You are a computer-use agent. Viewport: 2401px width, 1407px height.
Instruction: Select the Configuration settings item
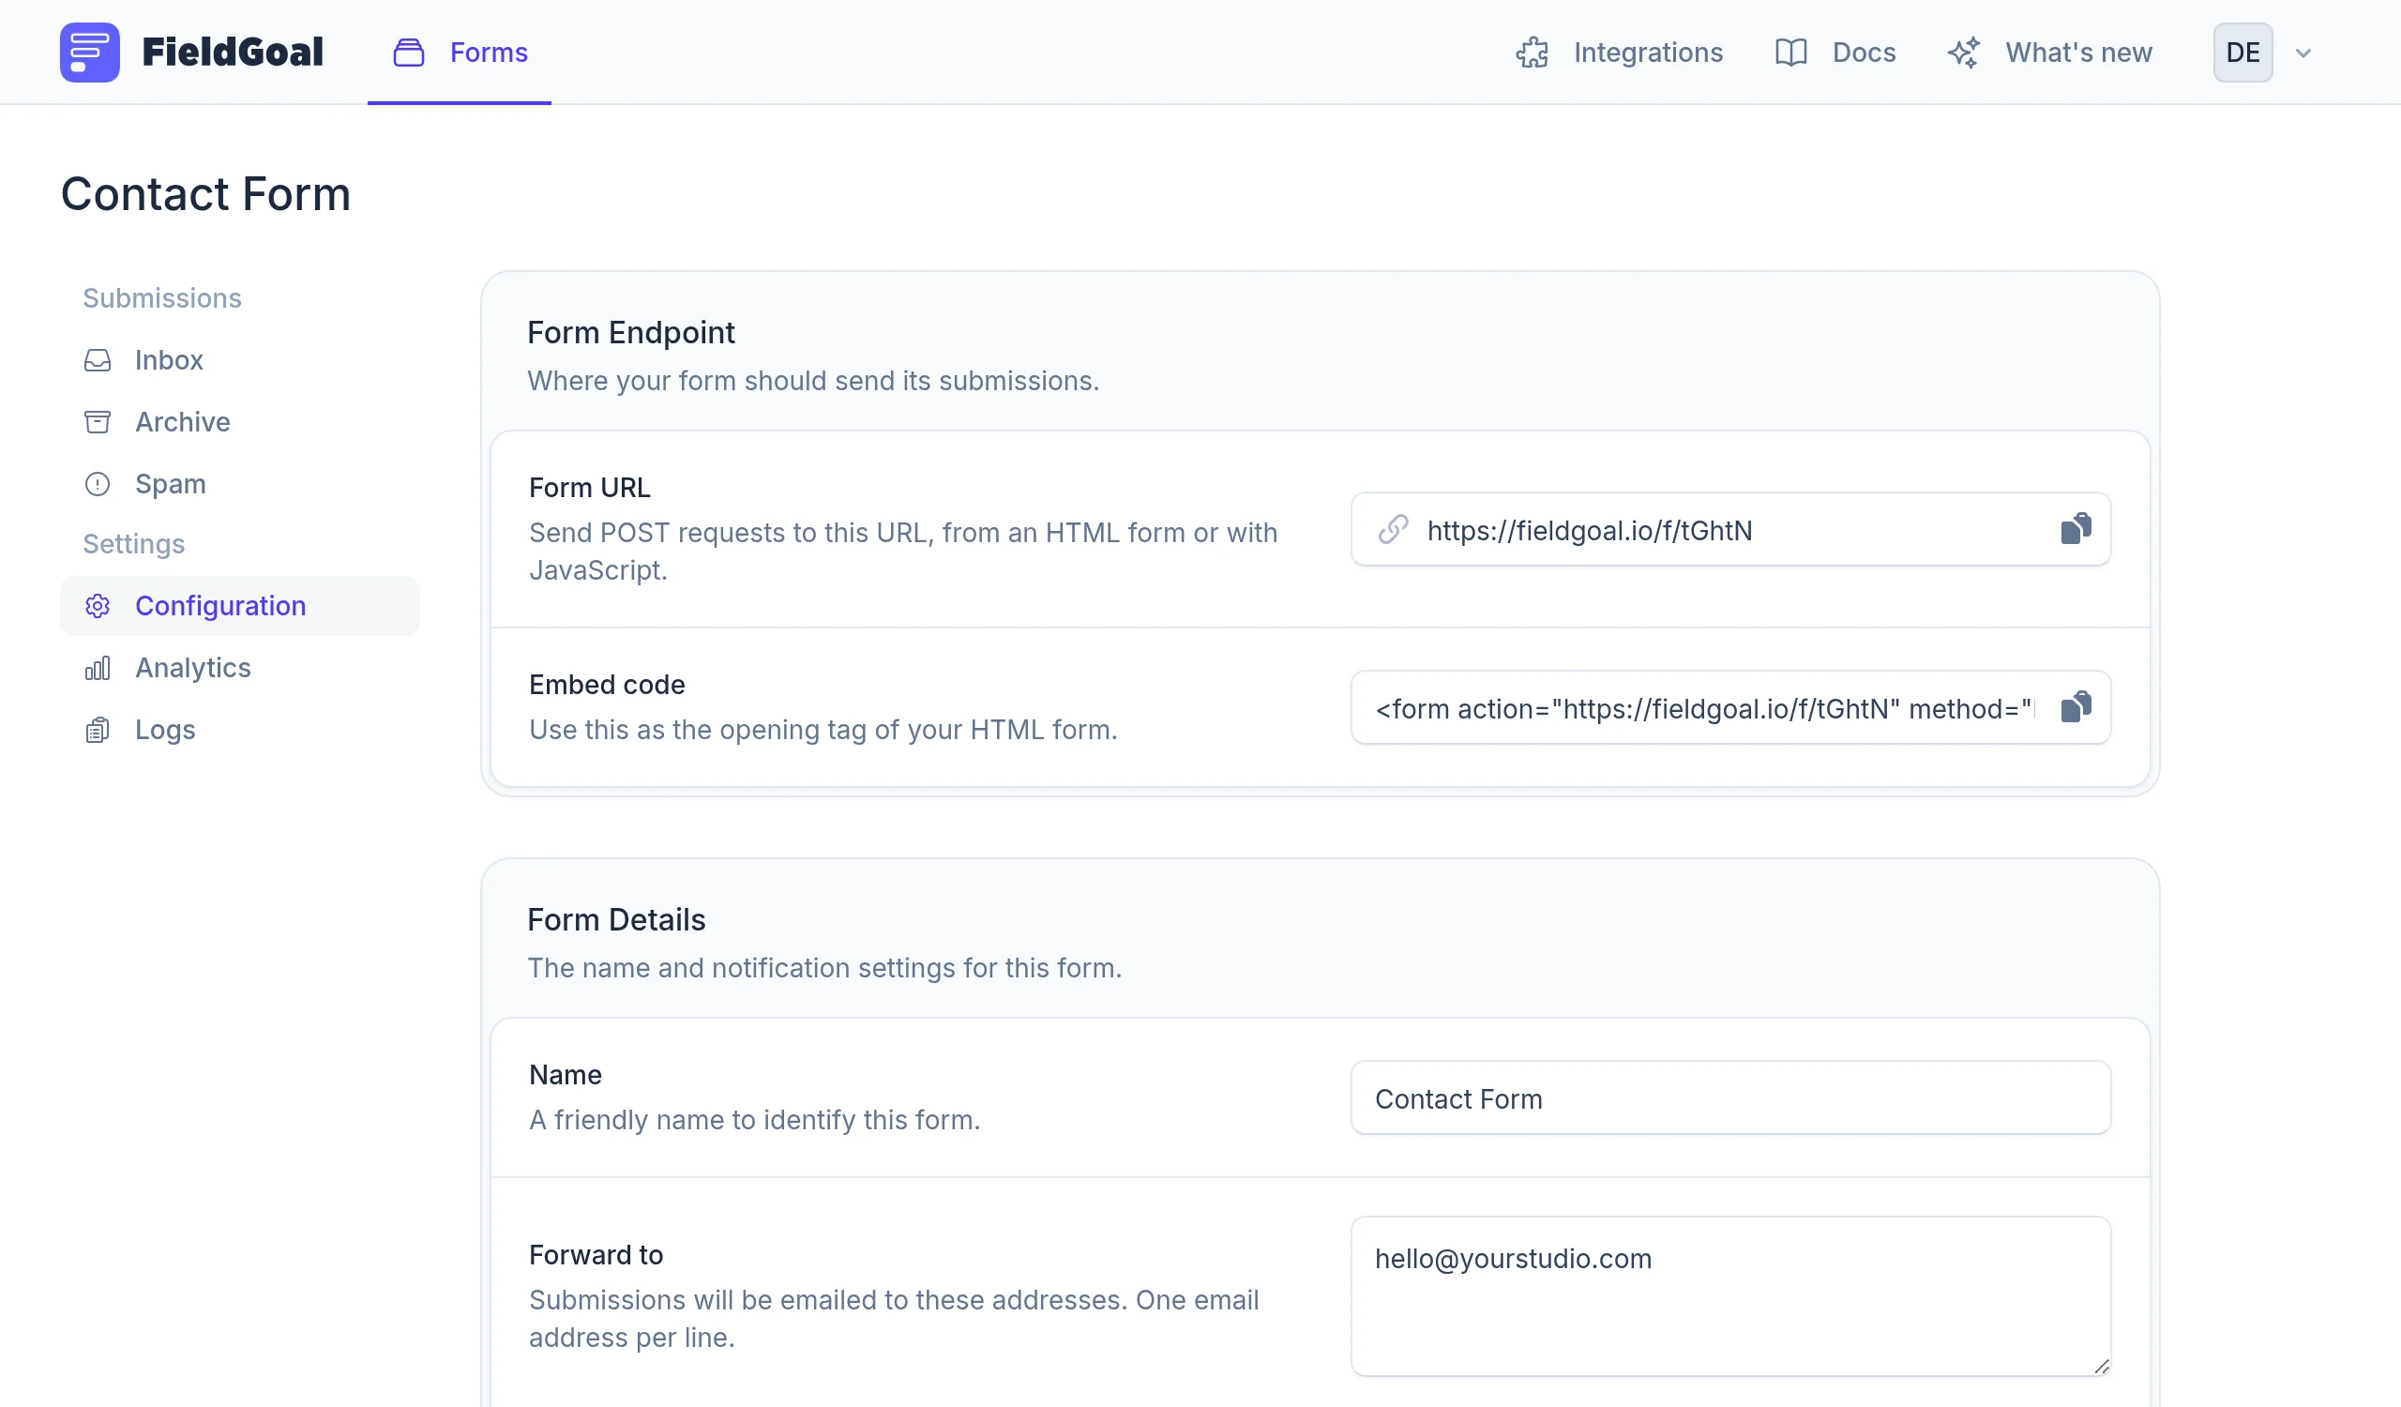click(x=240, y=606)
